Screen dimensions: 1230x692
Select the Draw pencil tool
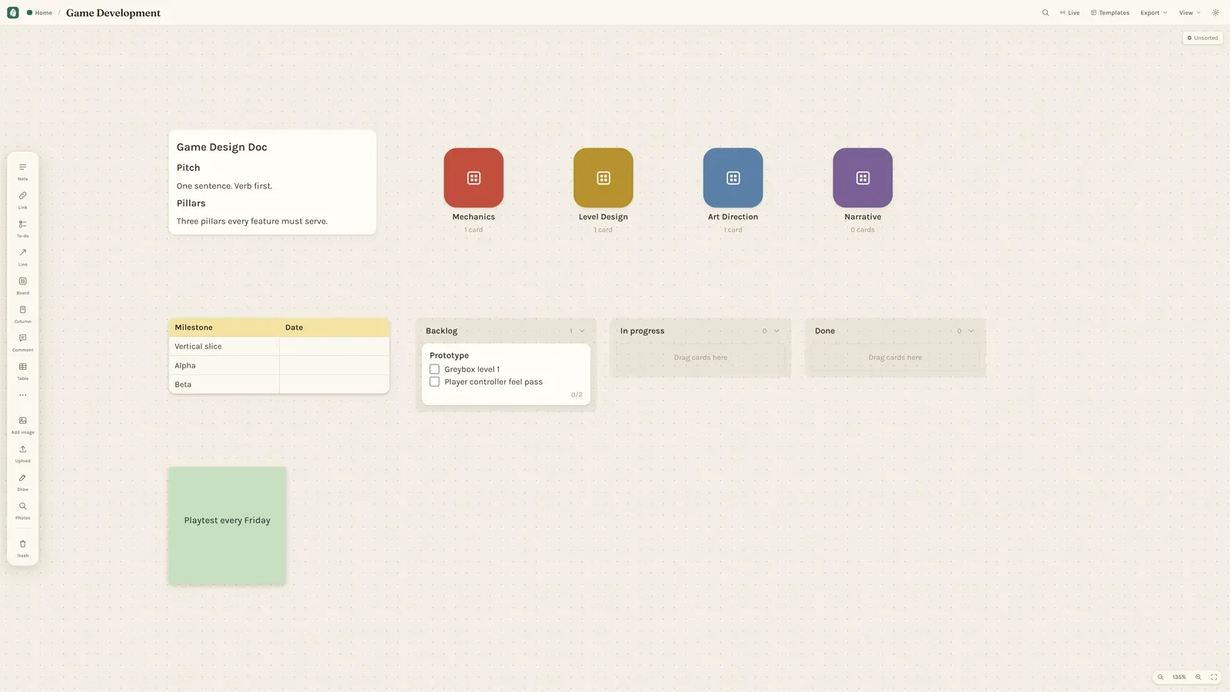(x=22, y=481)
